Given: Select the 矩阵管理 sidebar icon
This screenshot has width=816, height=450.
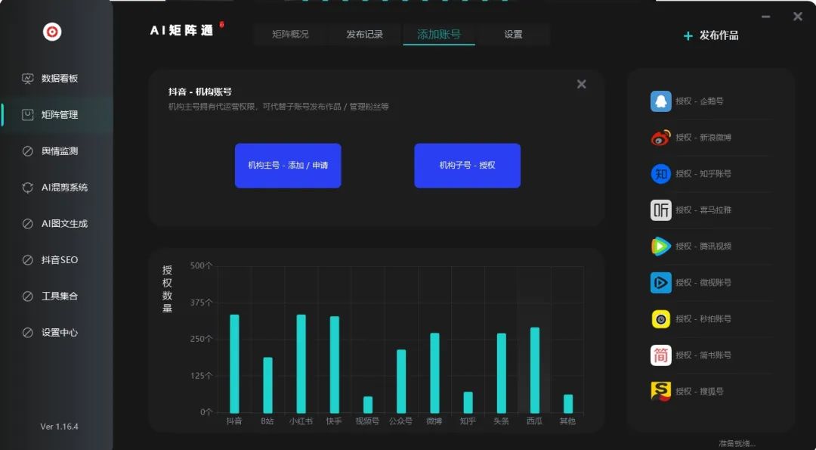Looking at the screenshot, I should (28, 115).
